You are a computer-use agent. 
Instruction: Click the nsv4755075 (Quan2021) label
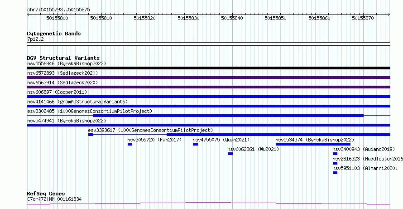(x=221, y=140)
